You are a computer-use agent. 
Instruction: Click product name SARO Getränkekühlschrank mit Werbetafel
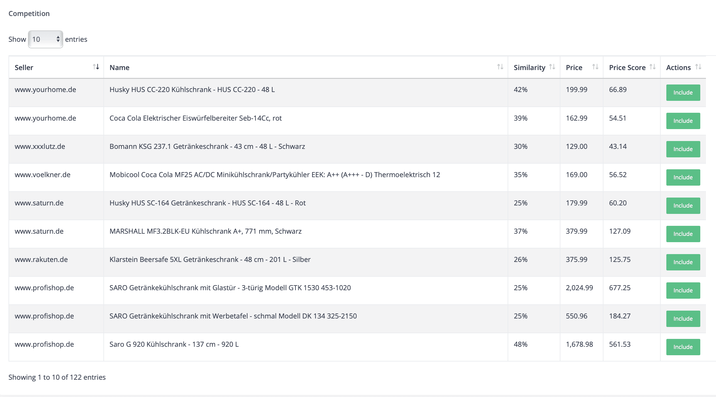click(233, 316)
